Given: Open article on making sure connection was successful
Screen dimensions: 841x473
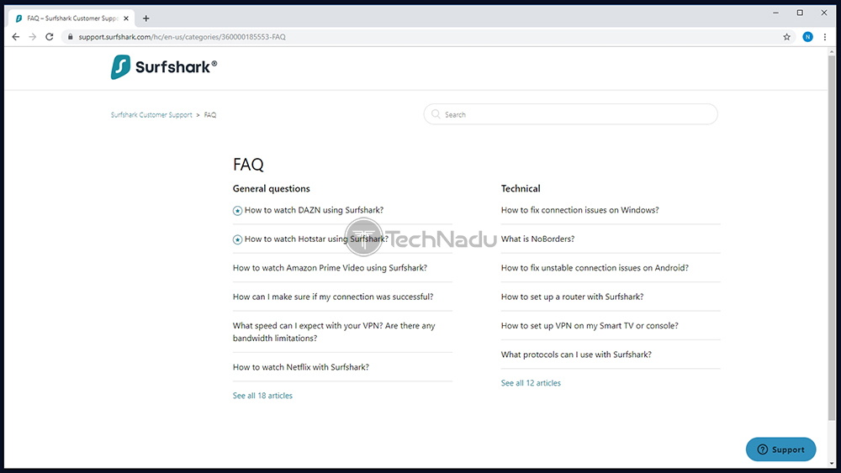Looking at the screenshot, I should point(333,297).
